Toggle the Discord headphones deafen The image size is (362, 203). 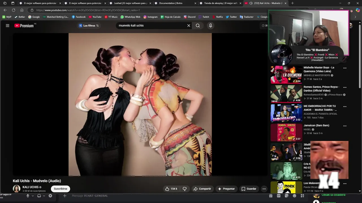[39, 196]
